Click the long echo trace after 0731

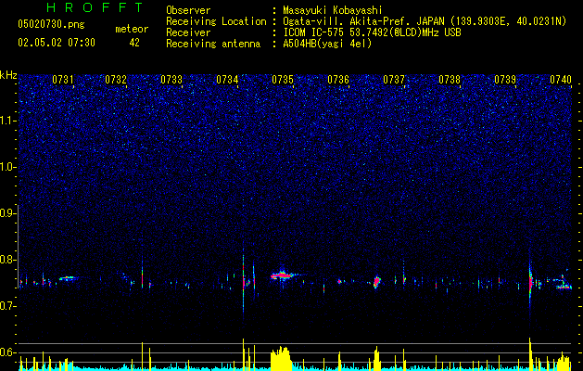pos(68,278)
